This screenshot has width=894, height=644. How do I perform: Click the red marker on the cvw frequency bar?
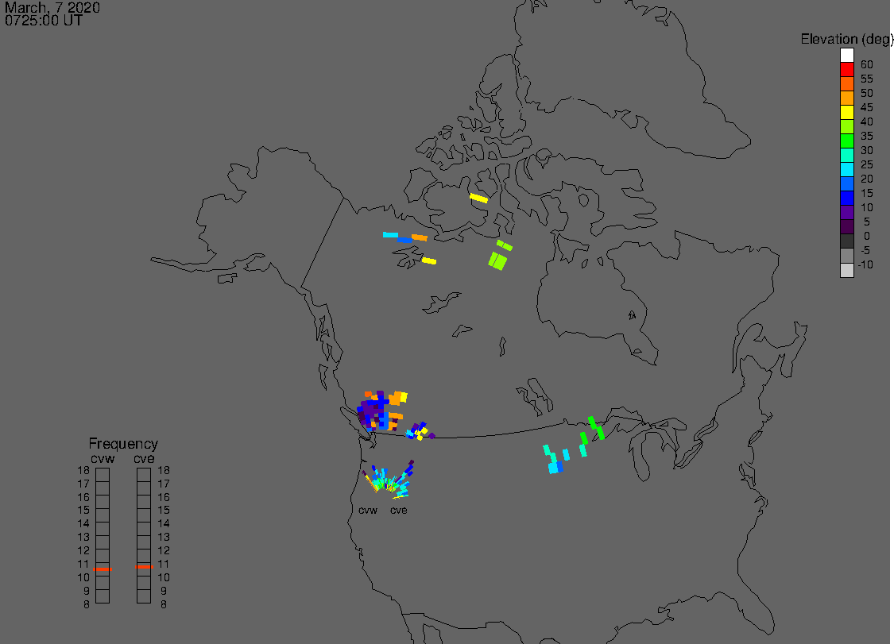[103, 569]
